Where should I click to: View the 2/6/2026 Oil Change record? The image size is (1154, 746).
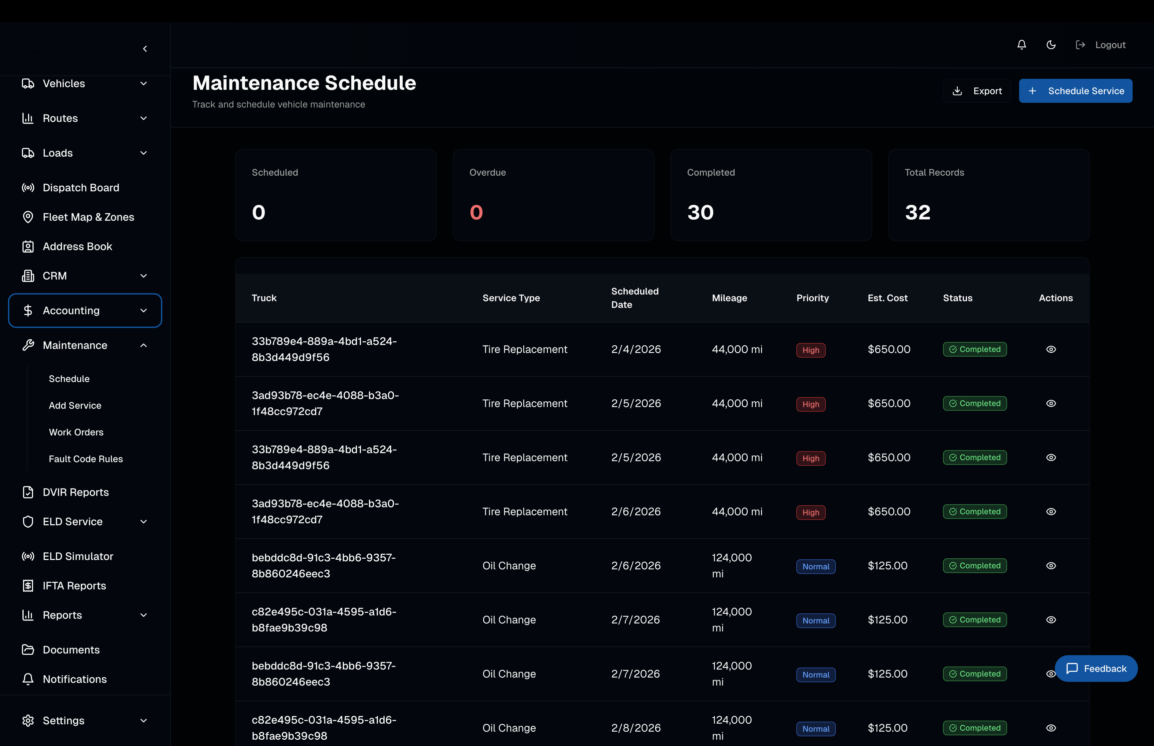click(x=1050, y=566)
